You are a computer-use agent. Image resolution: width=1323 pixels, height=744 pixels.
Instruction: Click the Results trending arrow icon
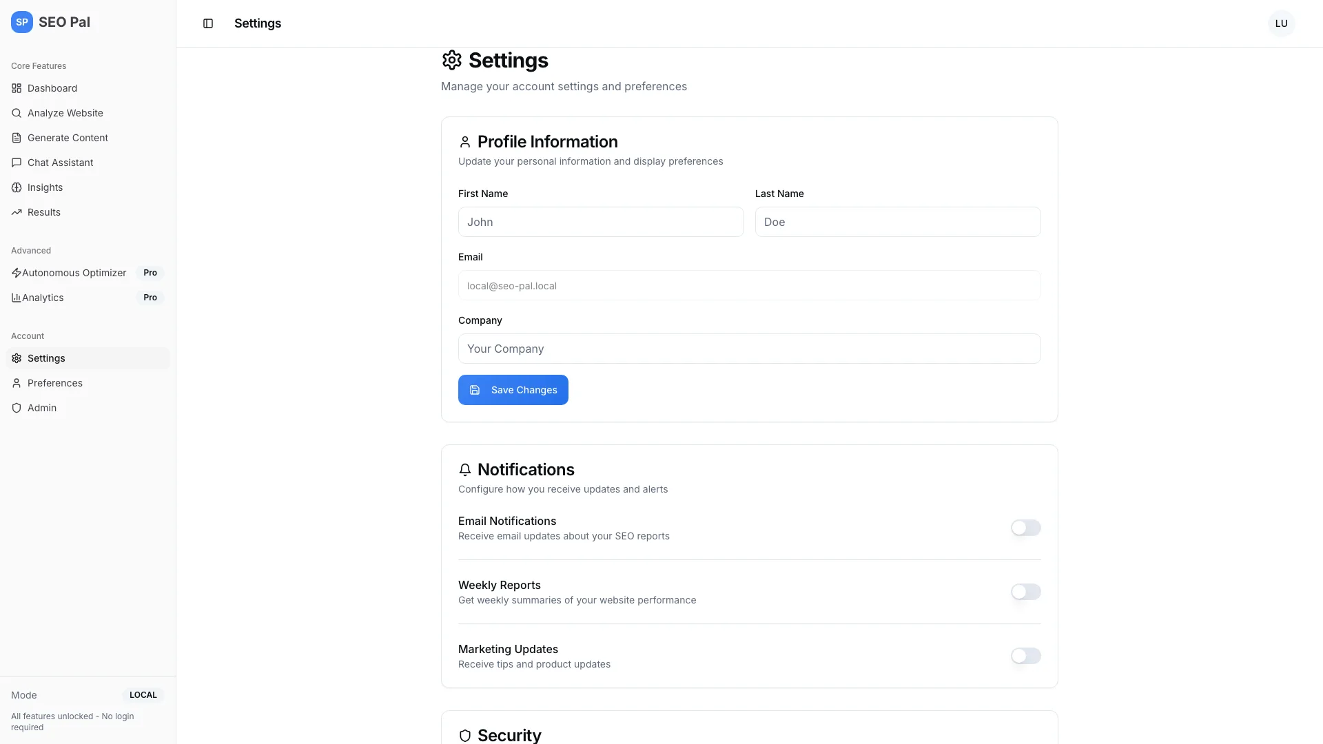[17, 212]
